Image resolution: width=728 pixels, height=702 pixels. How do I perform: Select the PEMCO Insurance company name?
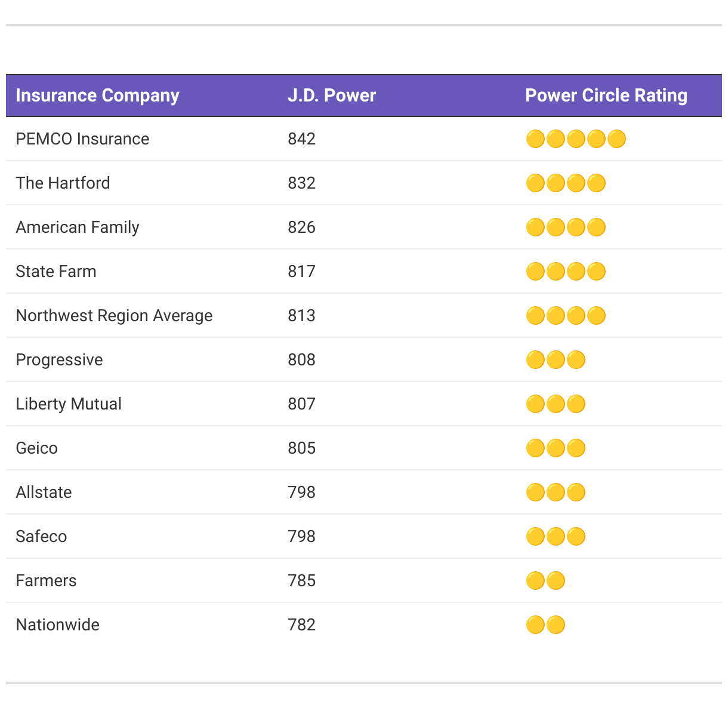(x=82, y=139)
